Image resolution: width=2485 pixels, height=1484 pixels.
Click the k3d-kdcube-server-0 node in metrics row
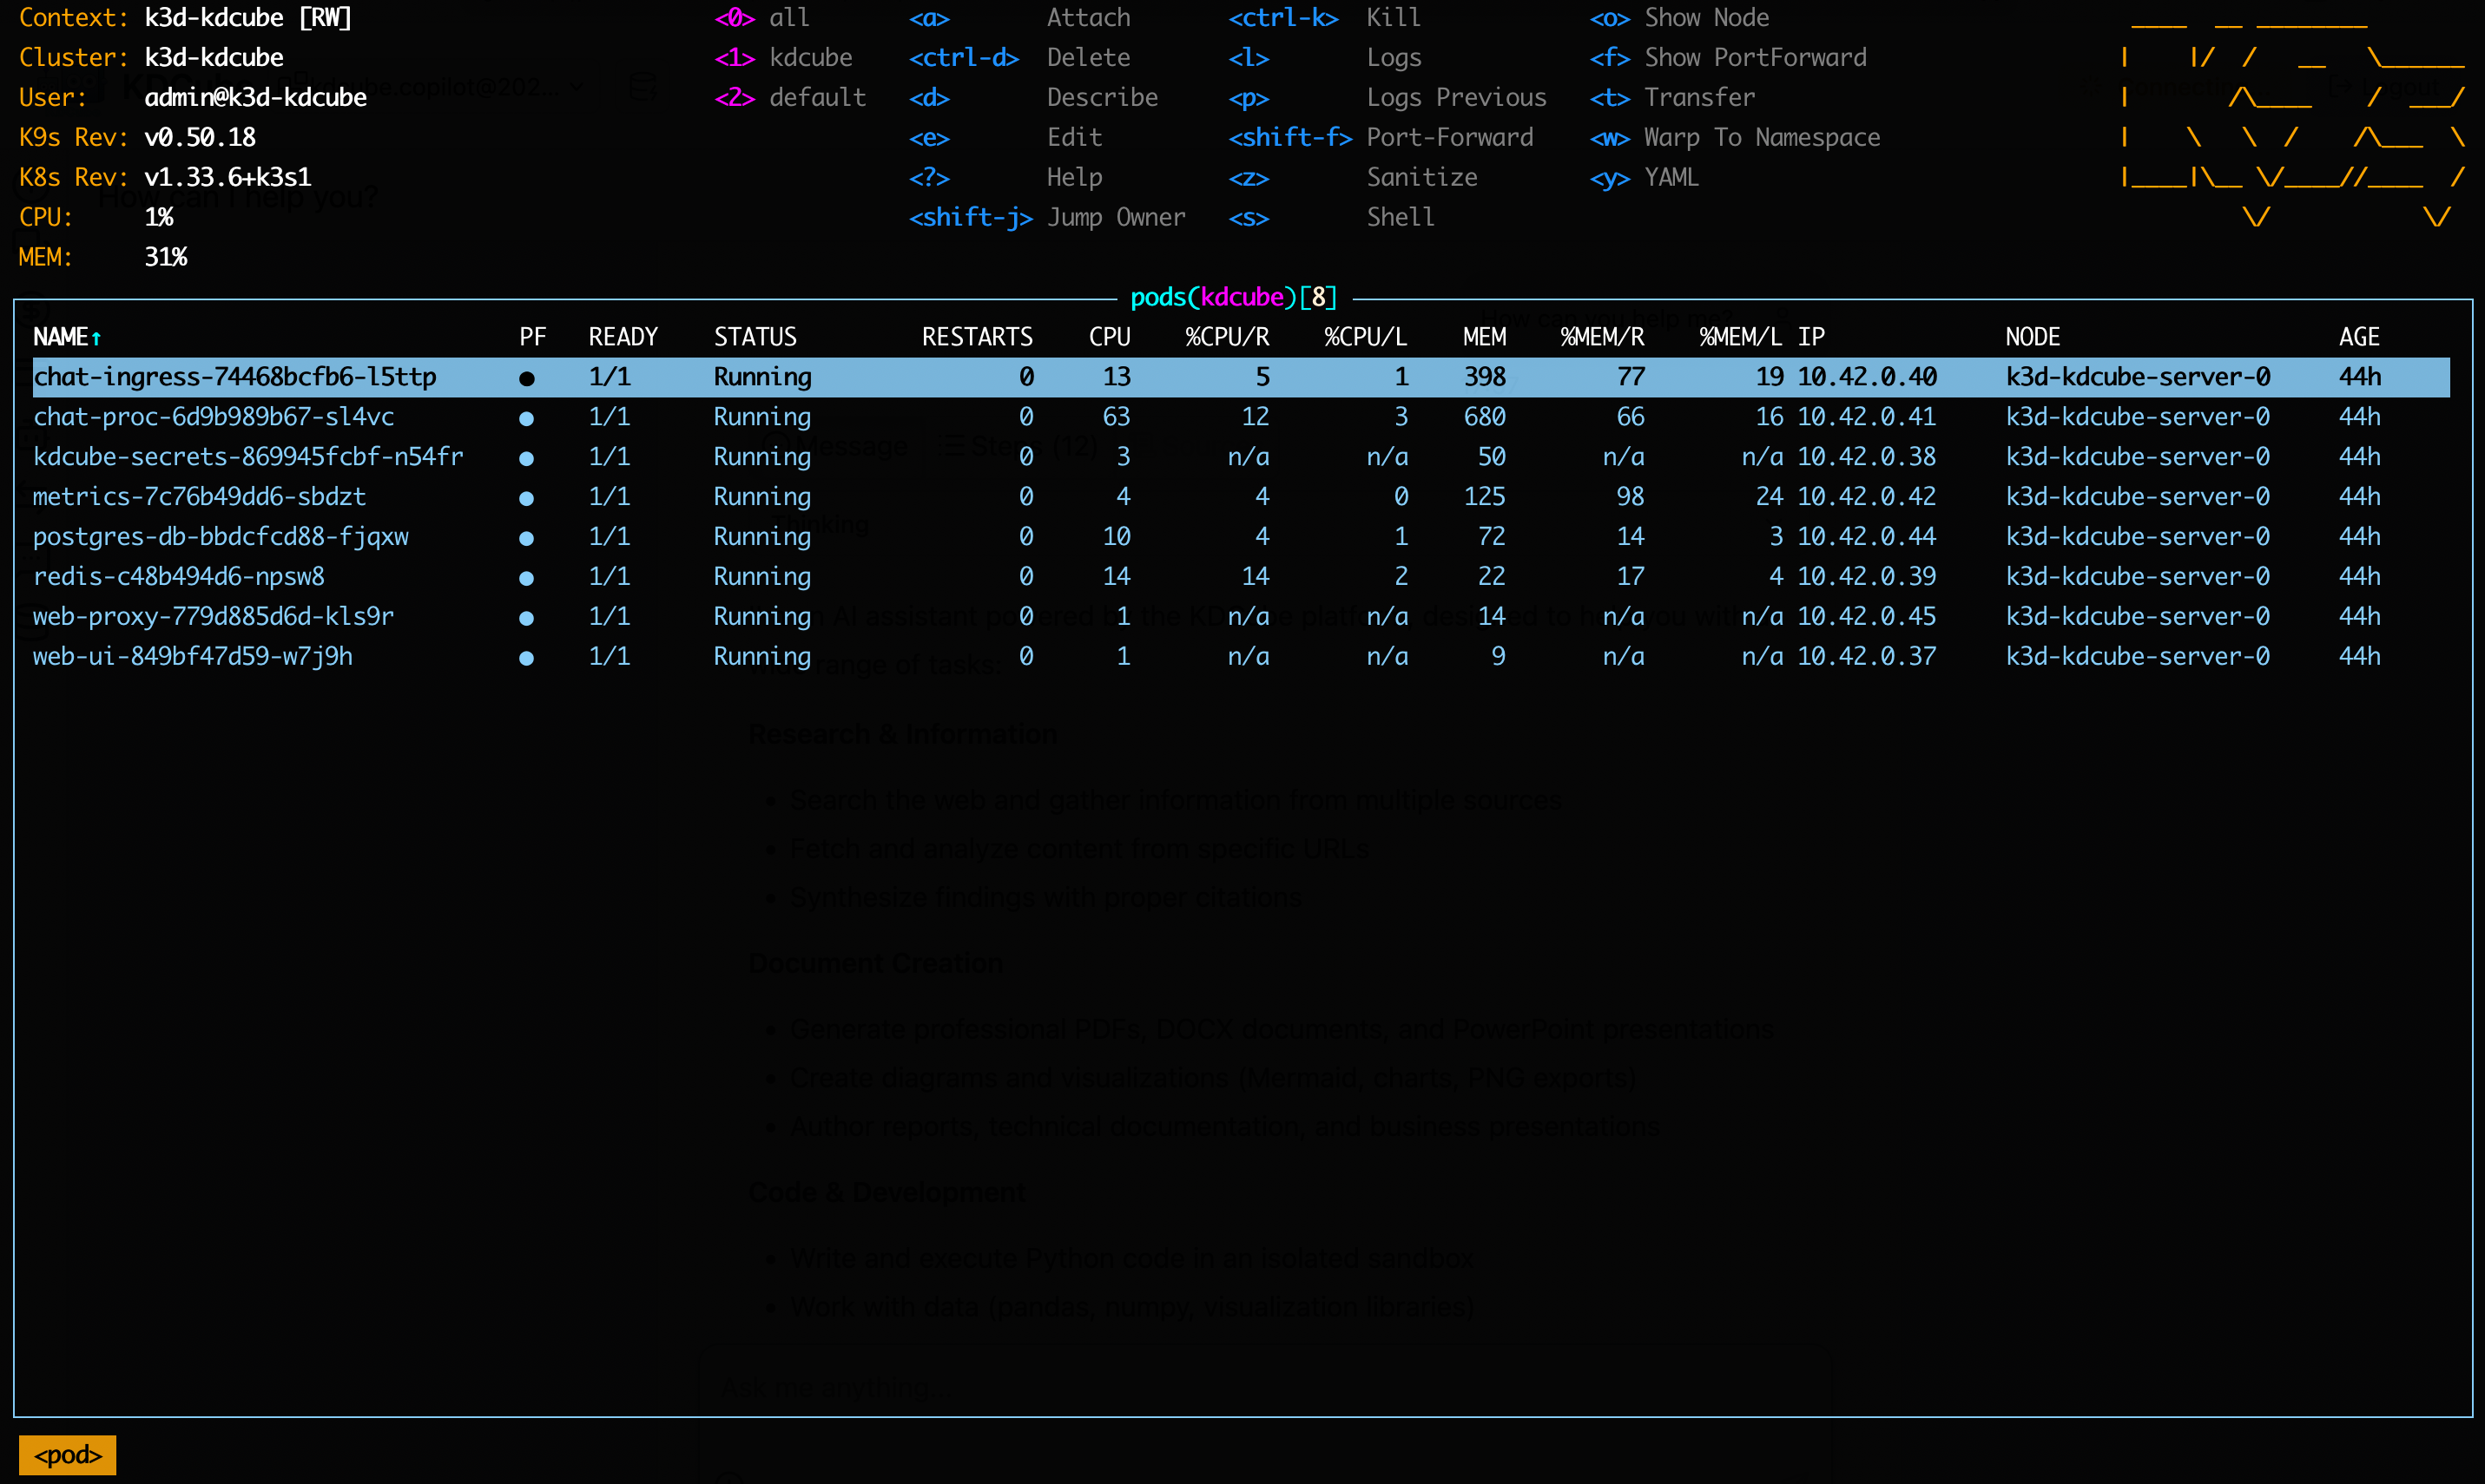pos(2138,497)
